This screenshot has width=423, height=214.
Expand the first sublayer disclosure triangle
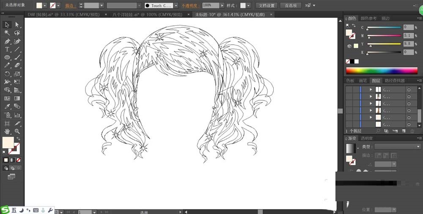click(x=371, y=90)
